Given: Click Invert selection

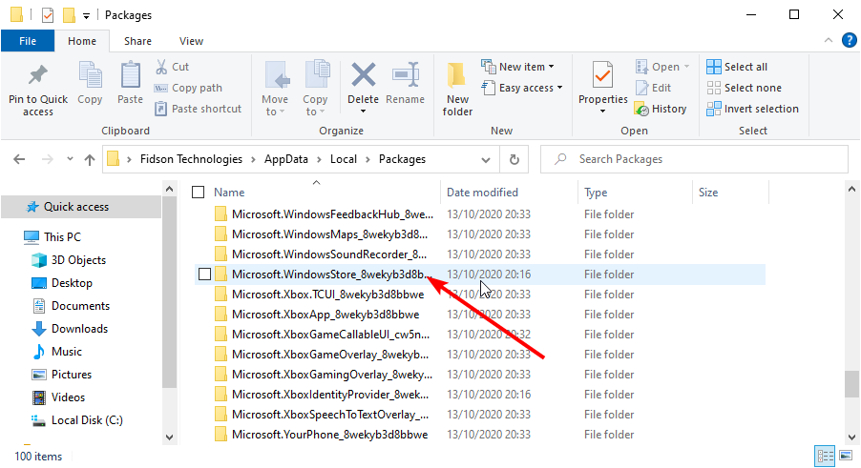Looking at the screenshot, I should (752, 109).
